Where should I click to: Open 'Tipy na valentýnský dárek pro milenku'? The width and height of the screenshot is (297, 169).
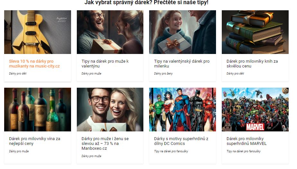click(182, 64)
